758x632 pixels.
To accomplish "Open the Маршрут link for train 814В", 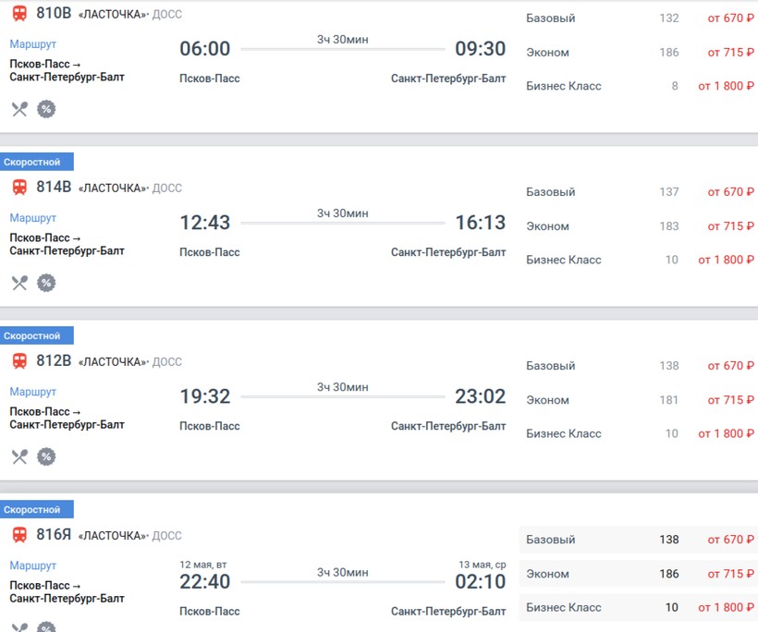I will click(33, 218).
